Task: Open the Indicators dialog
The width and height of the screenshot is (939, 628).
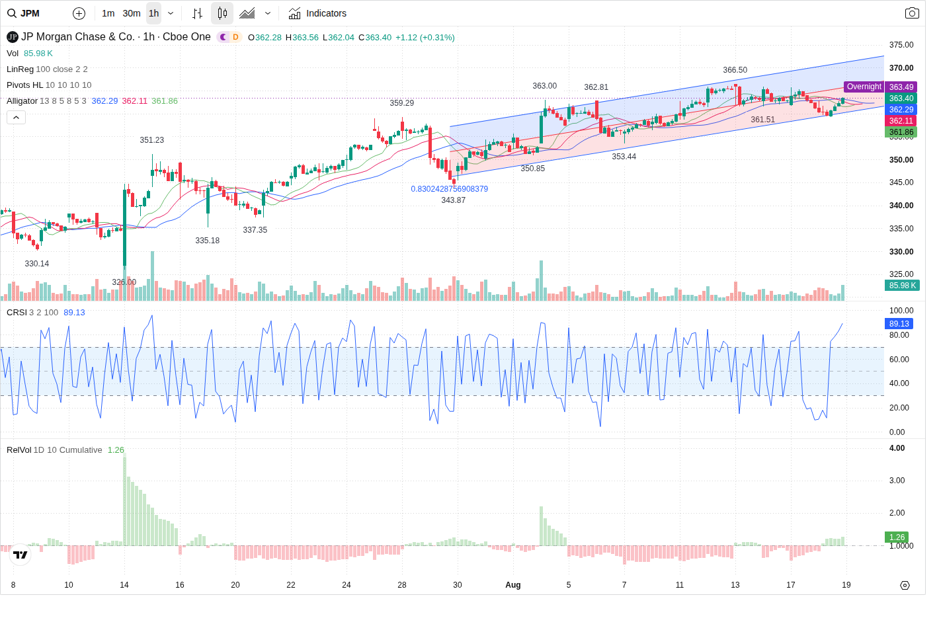Action: (317, 13)
